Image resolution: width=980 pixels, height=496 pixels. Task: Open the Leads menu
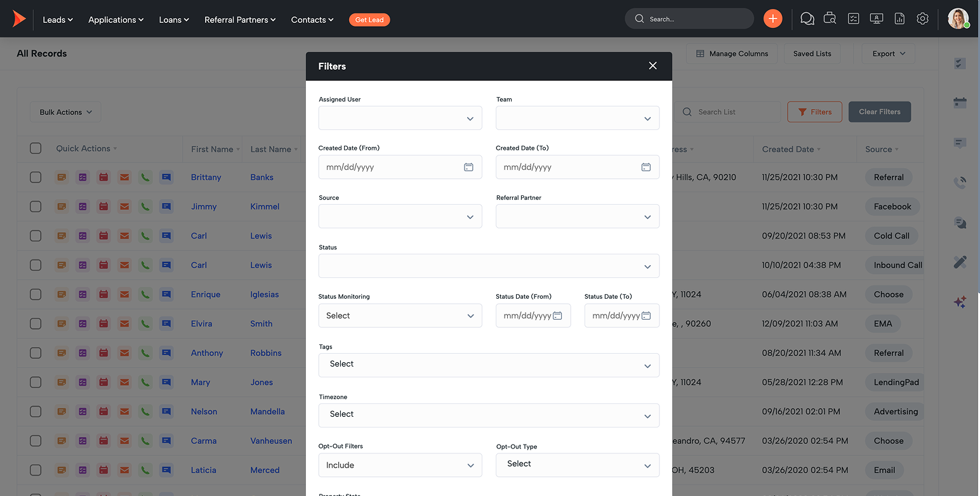[58, 20]
